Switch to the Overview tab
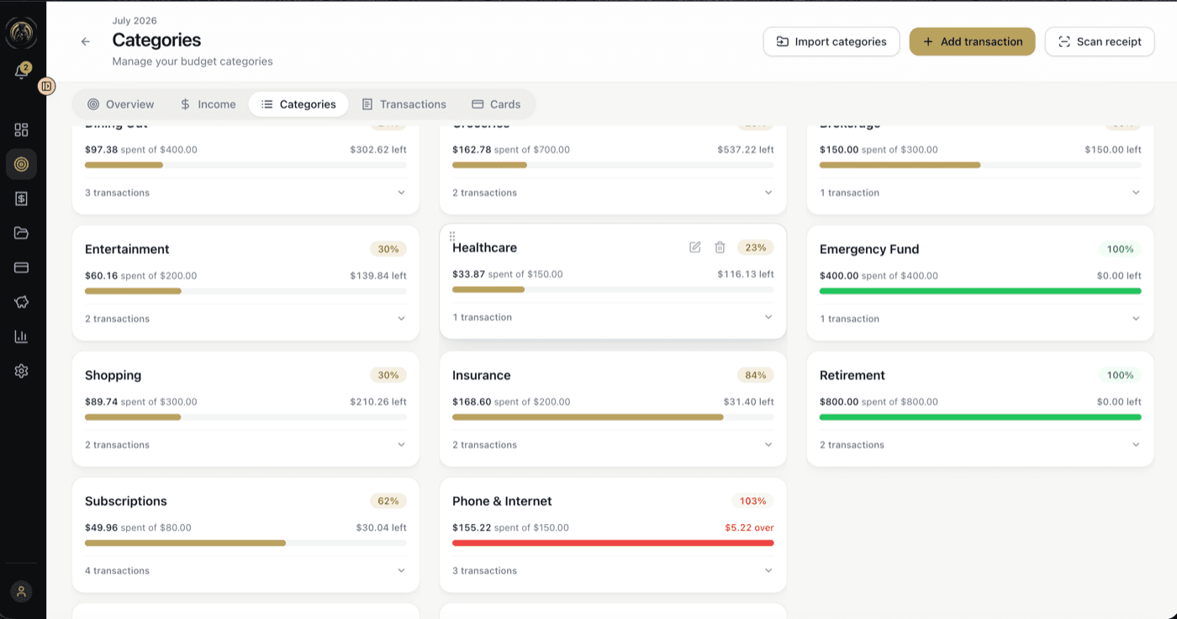Image resolution: width=1177 pixels, height=619 pixels. click(121, 104)
